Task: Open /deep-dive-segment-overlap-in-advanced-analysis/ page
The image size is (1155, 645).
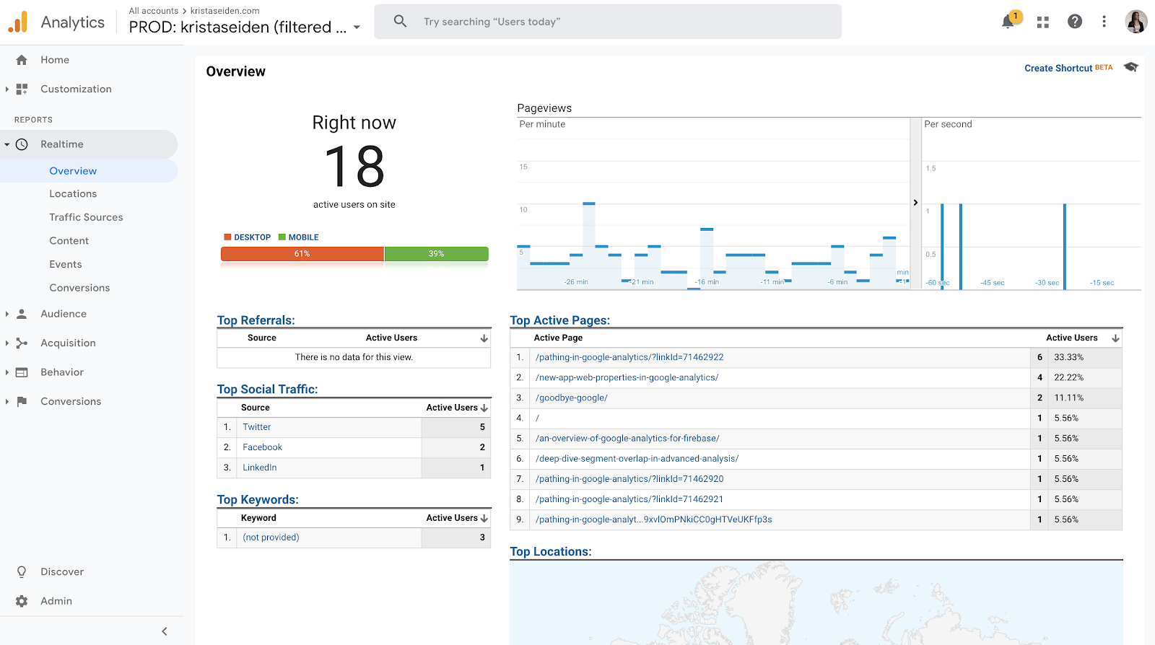Action: (x=637, y=459)
